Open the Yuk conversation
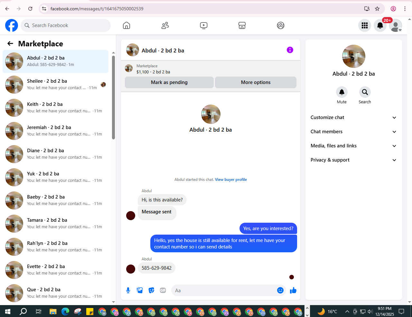 point(56,177)
